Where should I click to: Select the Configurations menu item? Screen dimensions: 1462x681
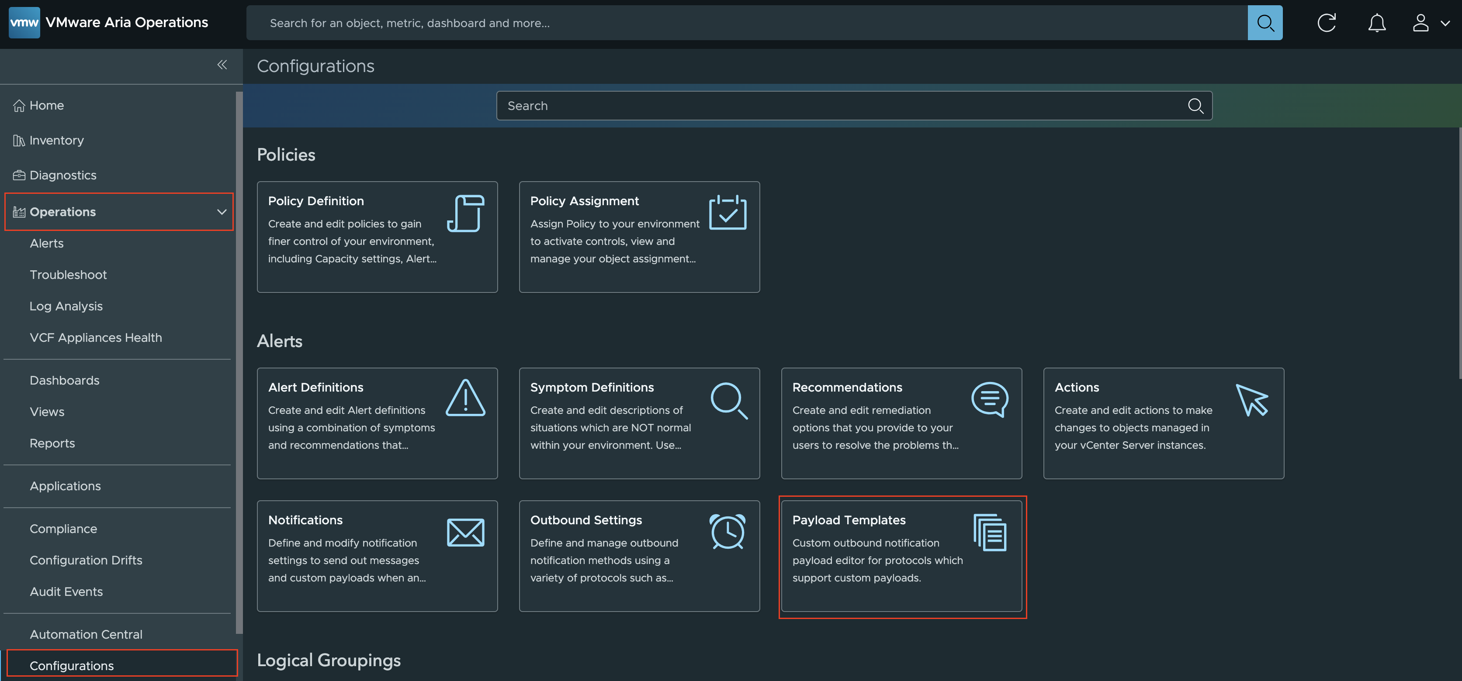(x=71, y=665)
